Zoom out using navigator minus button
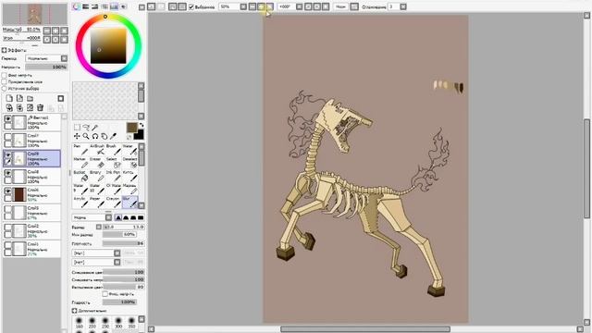 (x=47, y=31)
